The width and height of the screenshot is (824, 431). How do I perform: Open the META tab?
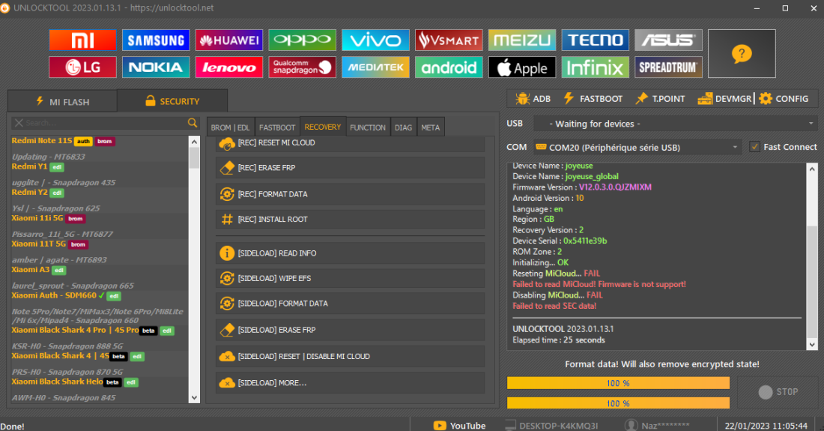click(431, 127)
